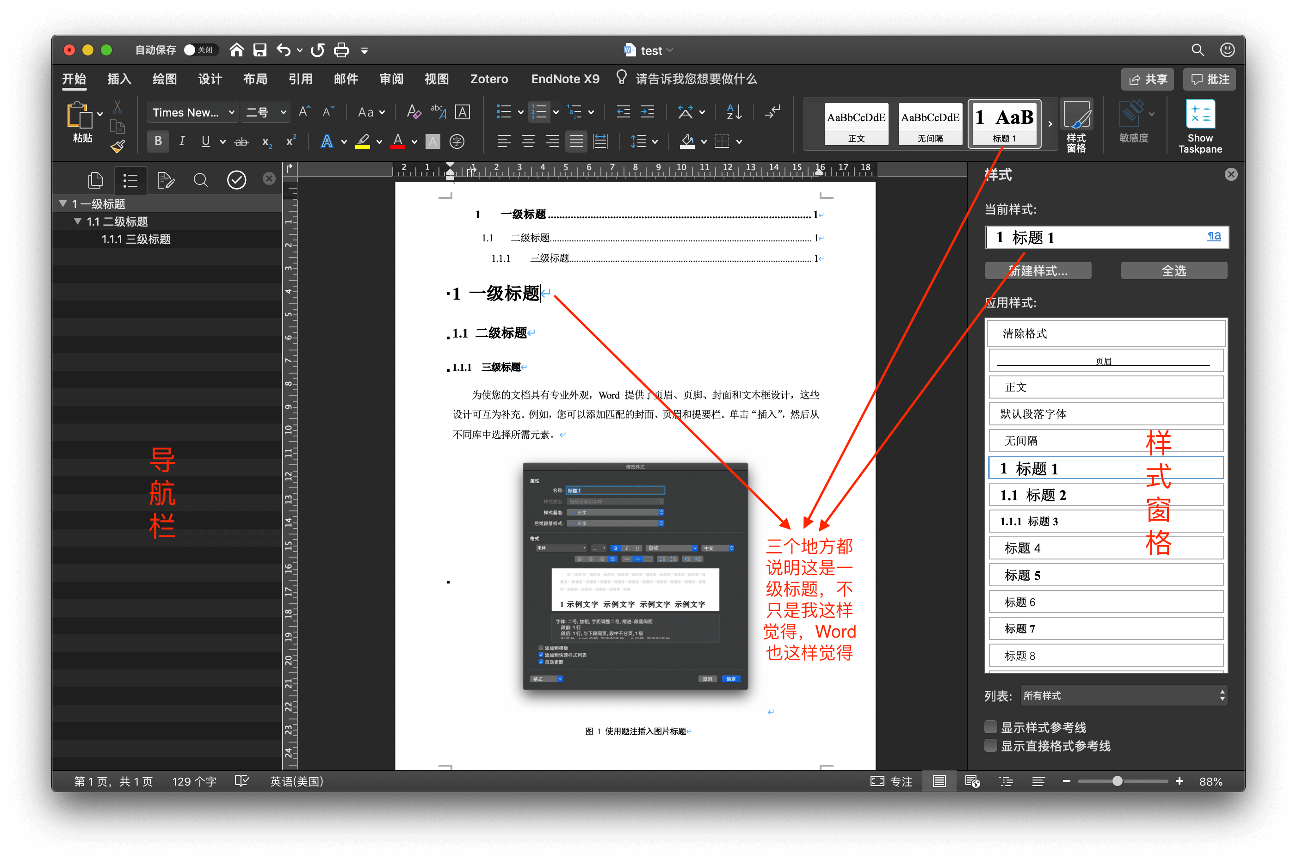Screen dimensions: 1297x860
Task: Open thumbnails view in navigation pane
Action: [95, 180]
